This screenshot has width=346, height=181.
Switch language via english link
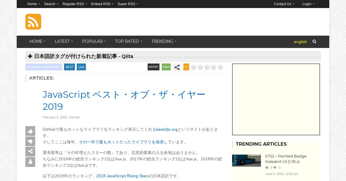click(300, 42)
